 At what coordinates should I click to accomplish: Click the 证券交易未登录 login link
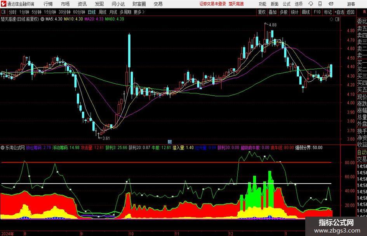pos(213,4)
